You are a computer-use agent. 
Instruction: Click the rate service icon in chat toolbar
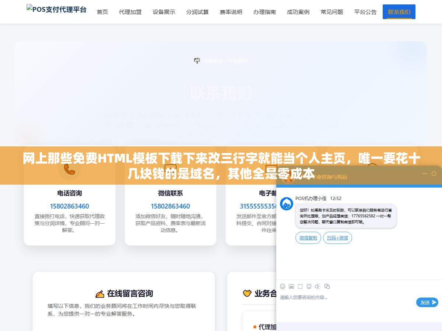309,286
